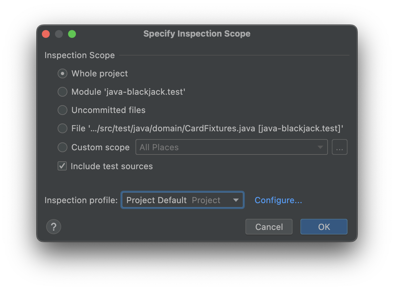Viewport: 394px width, 290px height.
Task: Click the Include test sources label text
Action: click(112, 166)
